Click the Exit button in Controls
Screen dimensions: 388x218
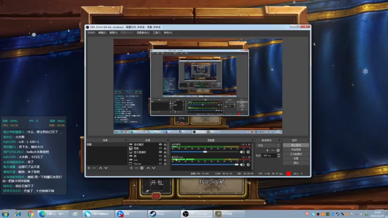[296, 163]
